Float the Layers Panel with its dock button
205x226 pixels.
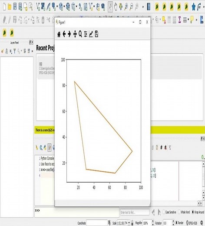30,42
